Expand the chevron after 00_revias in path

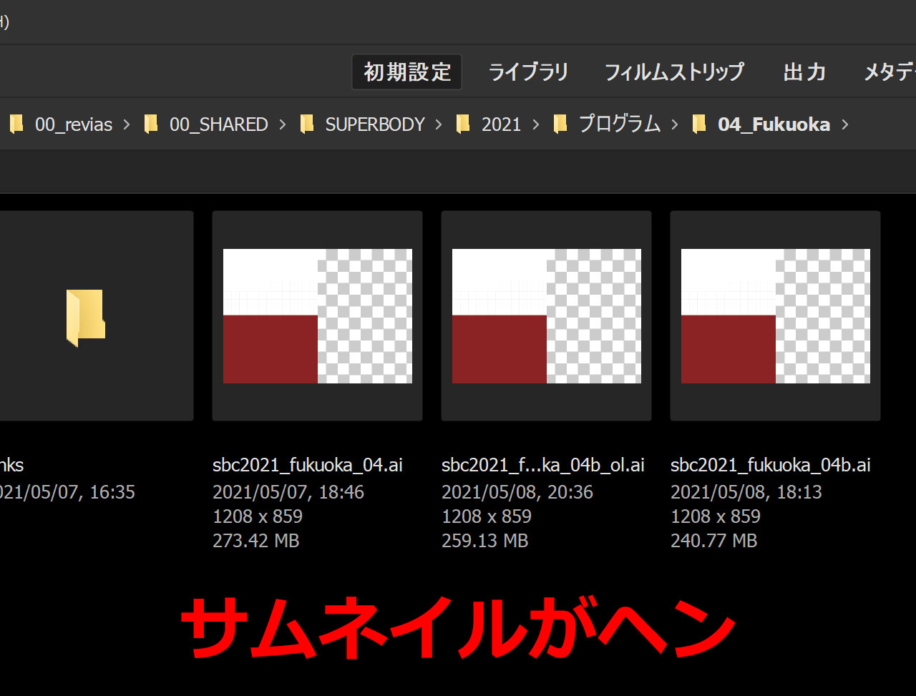coord(127,124)
